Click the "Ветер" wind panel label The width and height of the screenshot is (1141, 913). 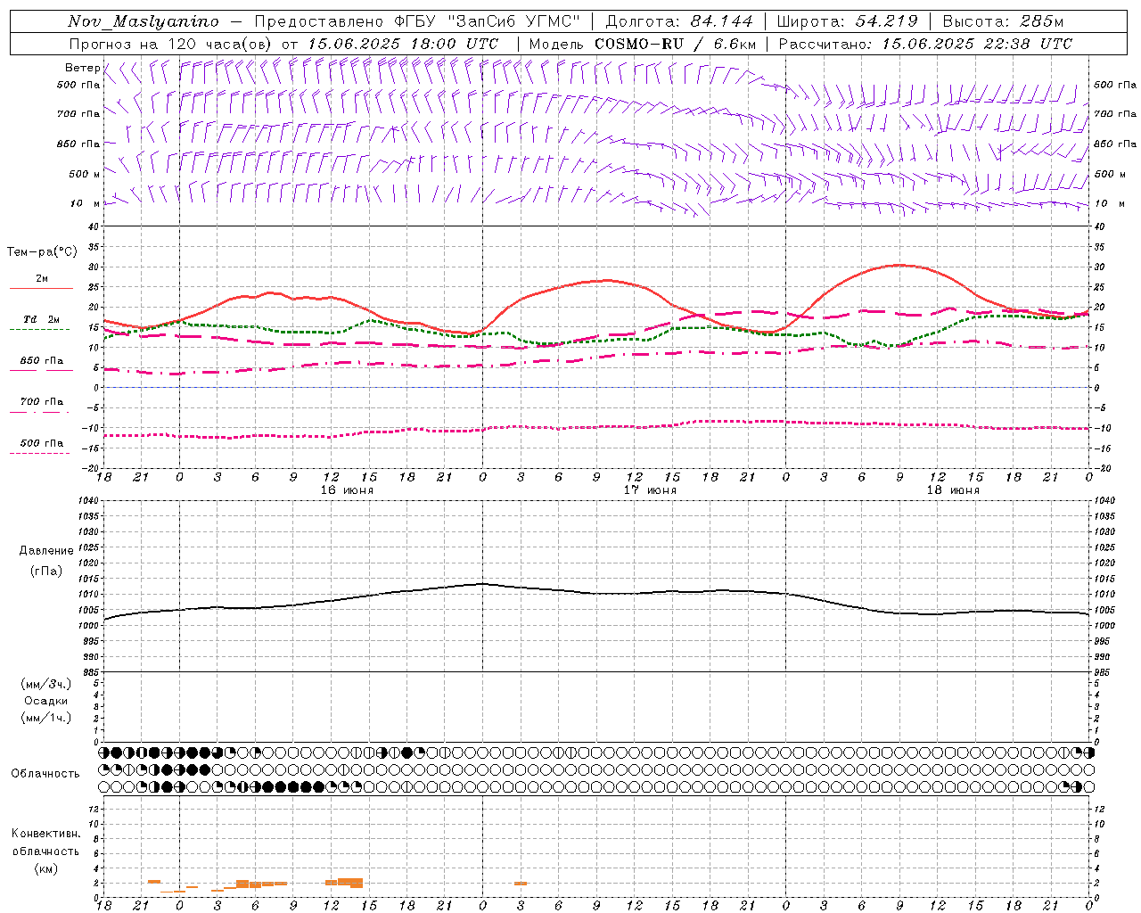(x=83, y=68)
